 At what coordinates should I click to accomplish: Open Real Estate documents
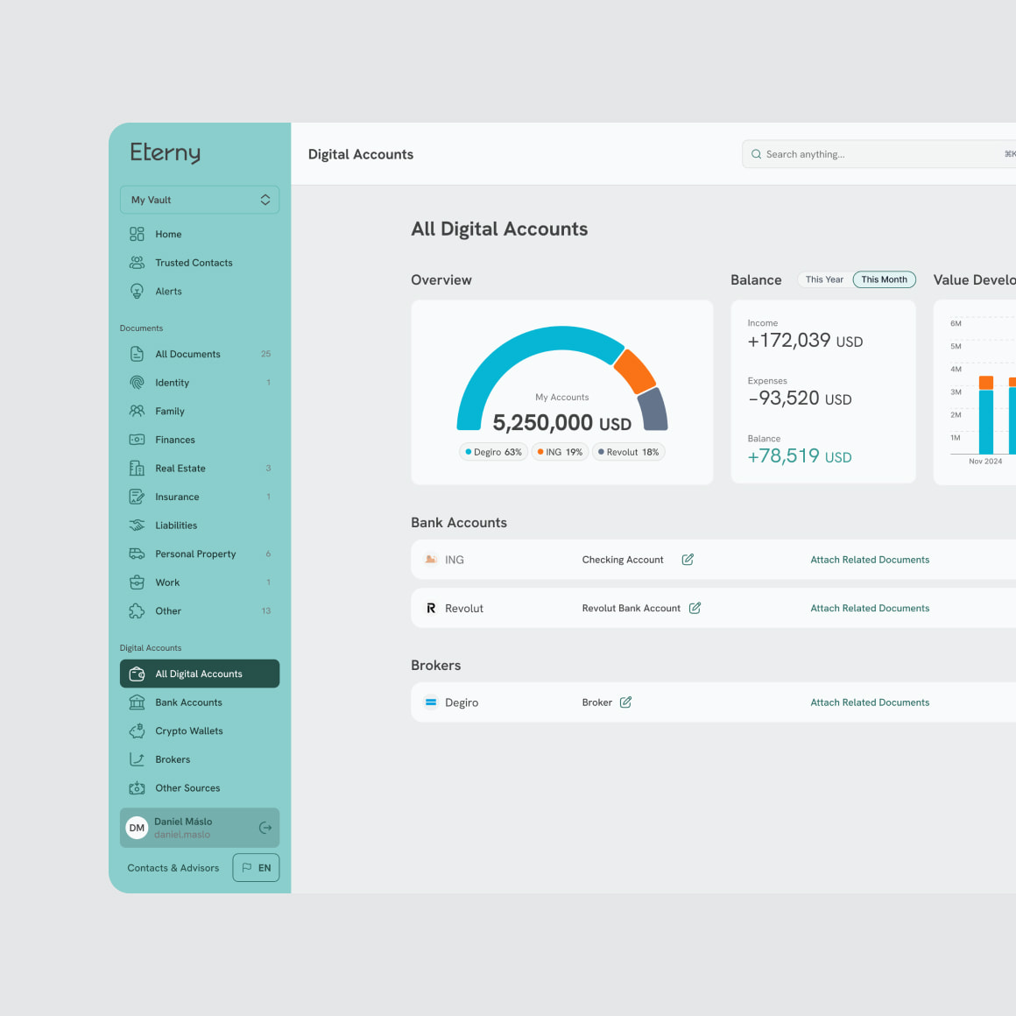click(x=200, y=468)
